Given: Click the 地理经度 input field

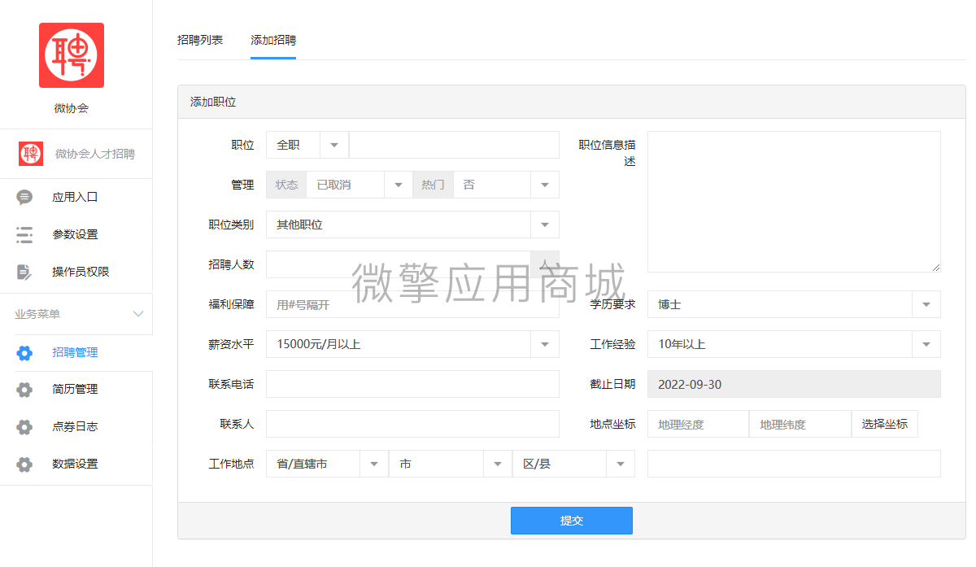Looking at the screenshot, I should point(698,424).
